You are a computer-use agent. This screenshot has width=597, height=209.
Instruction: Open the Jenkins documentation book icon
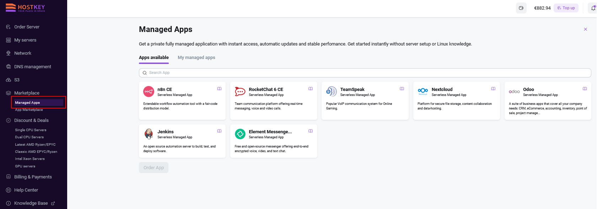219,131
